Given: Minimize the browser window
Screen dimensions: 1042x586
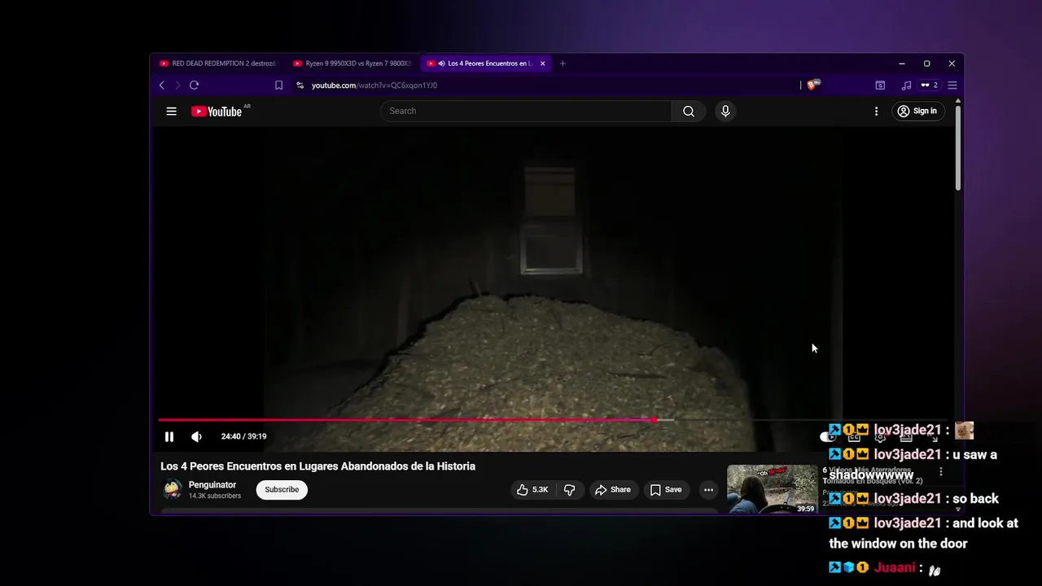Looking at the screenshot, I should pyautogui.click(x=901, y=63).
